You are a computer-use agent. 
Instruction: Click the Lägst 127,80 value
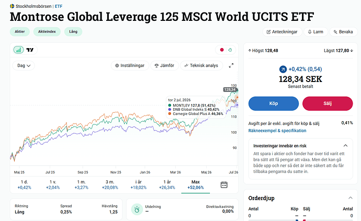[342, 51]
